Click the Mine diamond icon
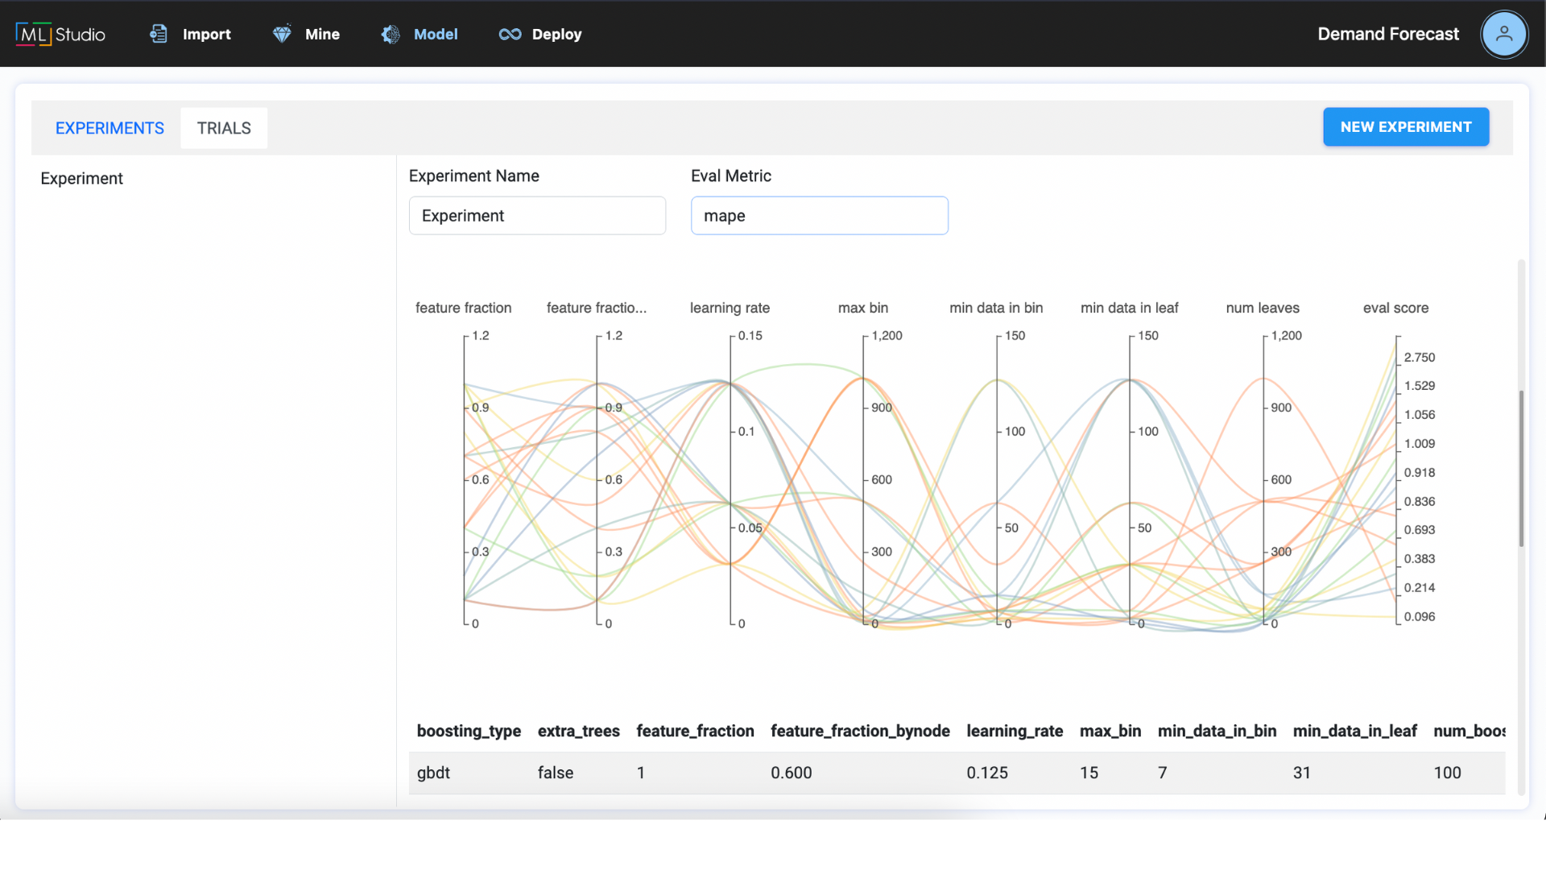This screenshot has height=870, width=1546. point(282,34)
